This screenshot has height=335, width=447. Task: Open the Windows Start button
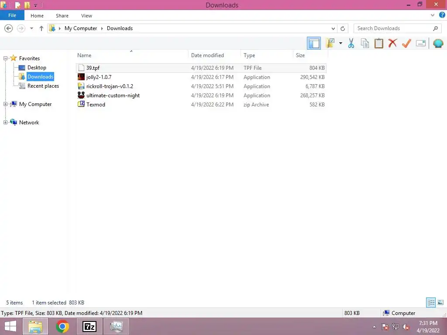click(10, 326)
